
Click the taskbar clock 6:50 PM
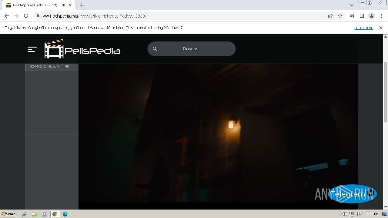click(x=372, y=214)
